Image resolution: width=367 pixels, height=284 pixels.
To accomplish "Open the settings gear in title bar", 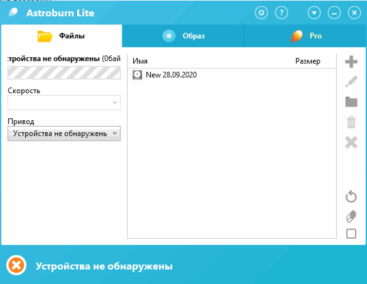I will (261, 13).
